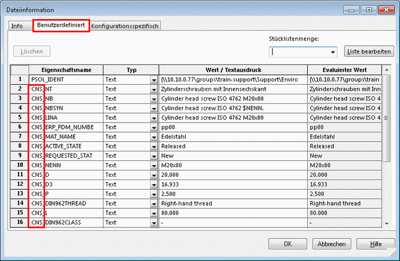Open Typ dropdown for CNS_L row
This screenshot has height=261, width=400.
(154, 213)
